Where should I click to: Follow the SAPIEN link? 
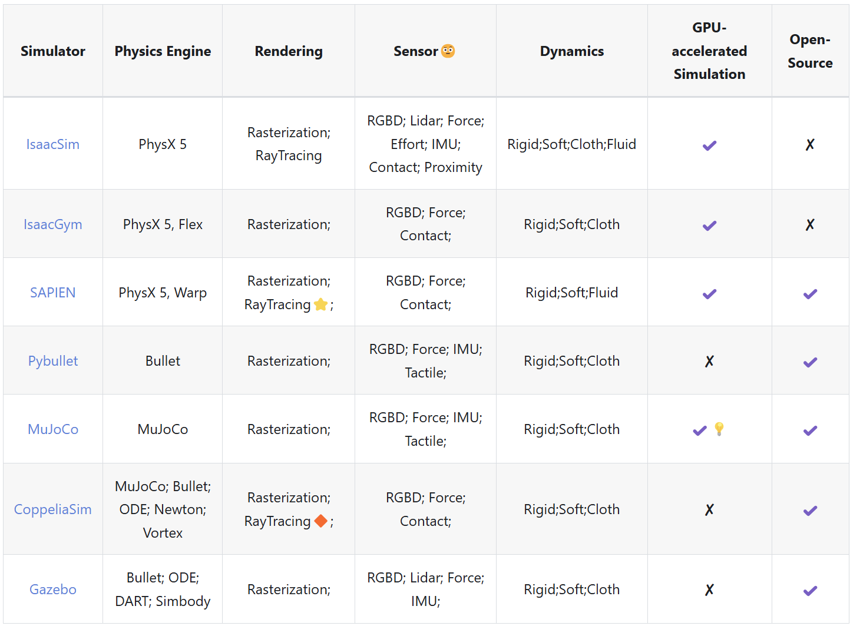tap(53, 293)
